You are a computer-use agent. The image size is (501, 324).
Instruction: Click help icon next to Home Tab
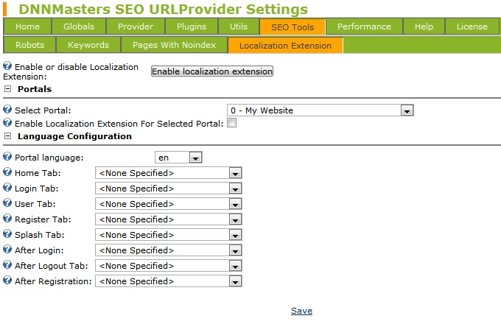7,172
